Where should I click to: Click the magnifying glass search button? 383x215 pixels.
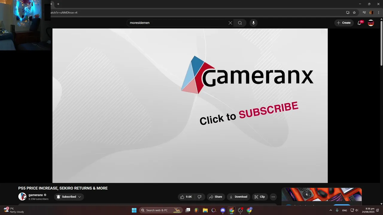point(240,23)
